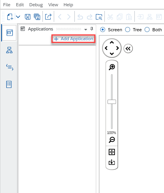Select the Screen radio button
164x193 pixels.
[x=102, y=30]
